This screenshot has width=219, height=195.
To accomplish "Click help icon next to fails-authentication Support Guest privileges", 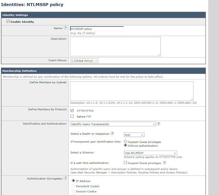I will pyautogui.click(x=164, y=163).
